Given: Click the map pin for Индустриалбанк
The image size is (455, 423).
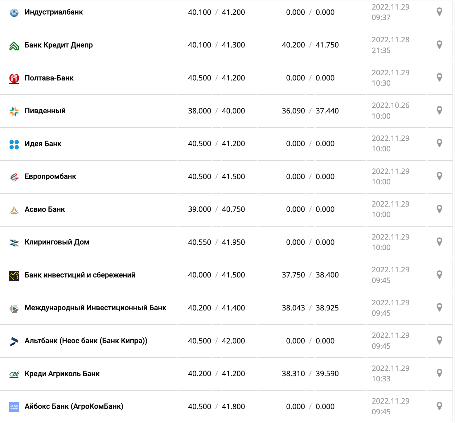Looking at the screenshot, I should click(x=440, y=12).
